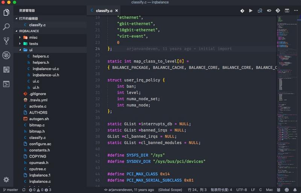Viewport: 301px width, 193px height.
Task: Toggle the eye preview icon in editor toolbar
Action: point(269,11)
